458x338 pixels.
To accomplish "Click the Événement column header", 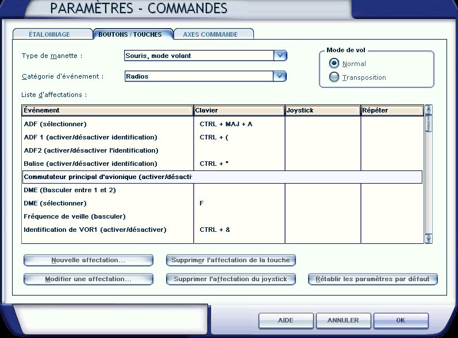I will (107, 110).
